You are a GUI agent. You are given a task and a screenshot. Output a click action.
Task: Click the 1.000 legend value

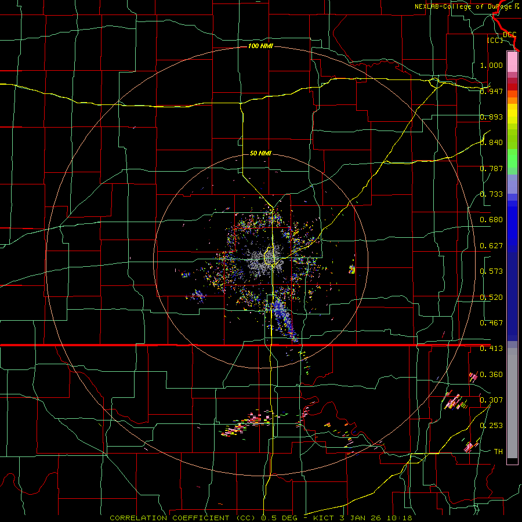click(491, 65)
